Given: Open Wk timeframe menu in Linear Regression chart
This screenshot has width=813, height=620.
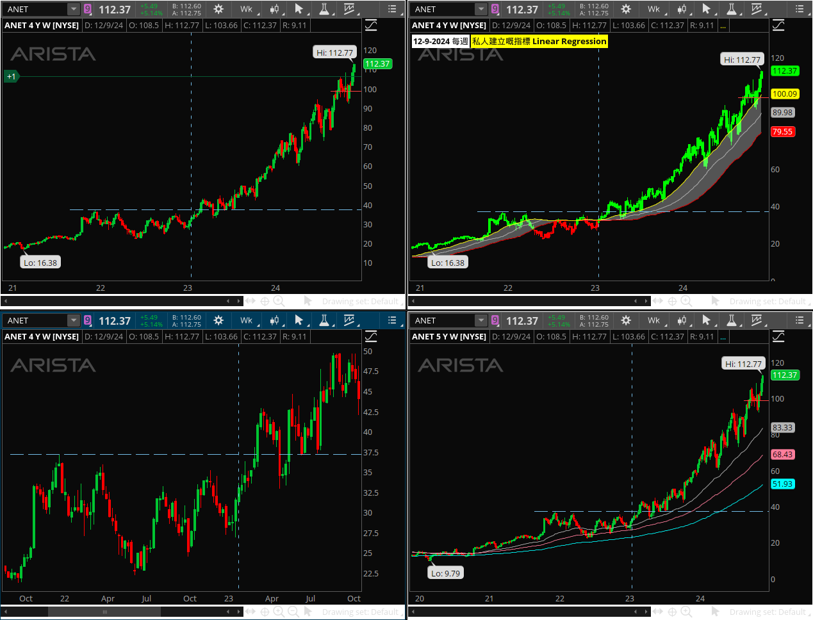Looking at the screenshot, I should pos(655,9).
